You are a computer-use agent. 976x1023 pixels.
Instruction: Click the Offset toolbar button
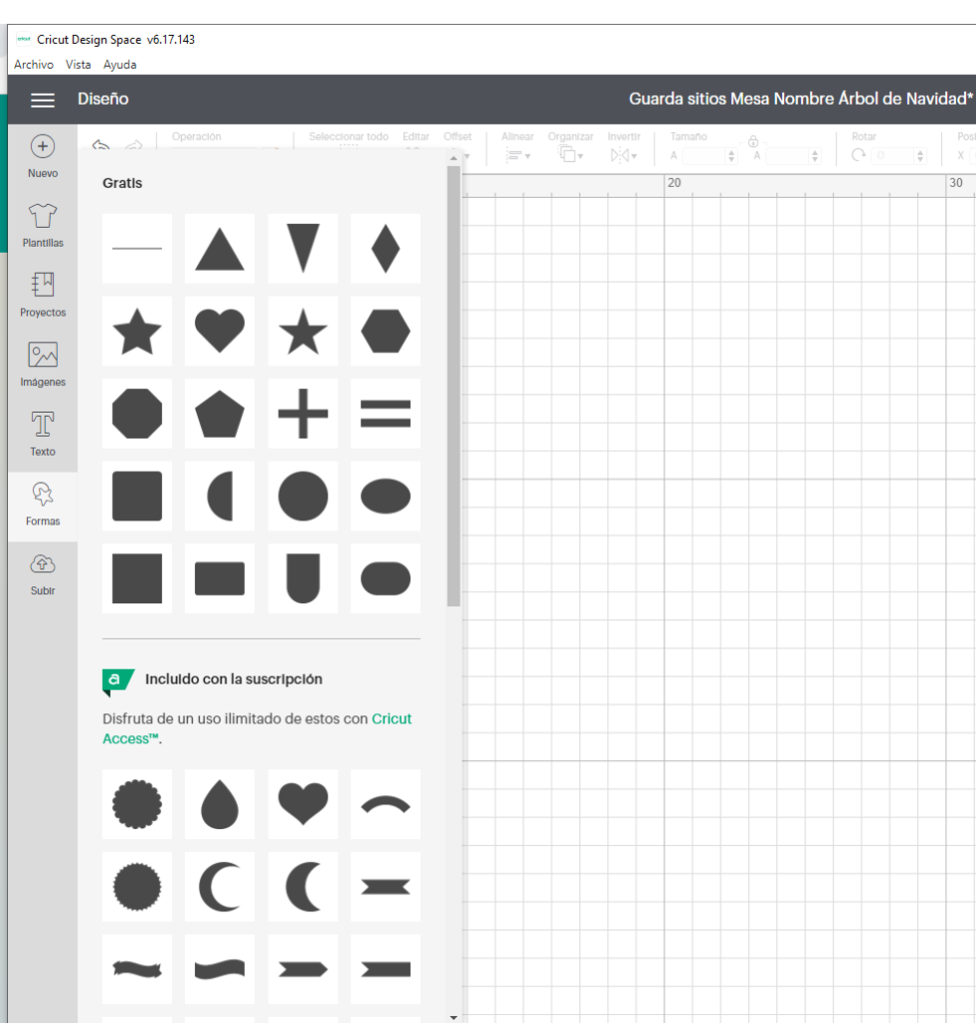coord(458,136)
